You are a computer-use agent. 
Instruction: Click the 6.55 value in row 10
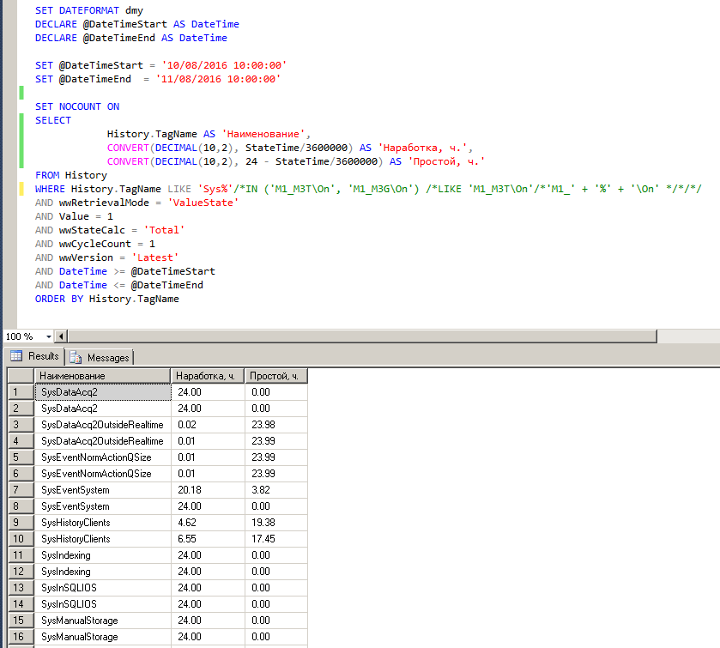pos(207,539)
